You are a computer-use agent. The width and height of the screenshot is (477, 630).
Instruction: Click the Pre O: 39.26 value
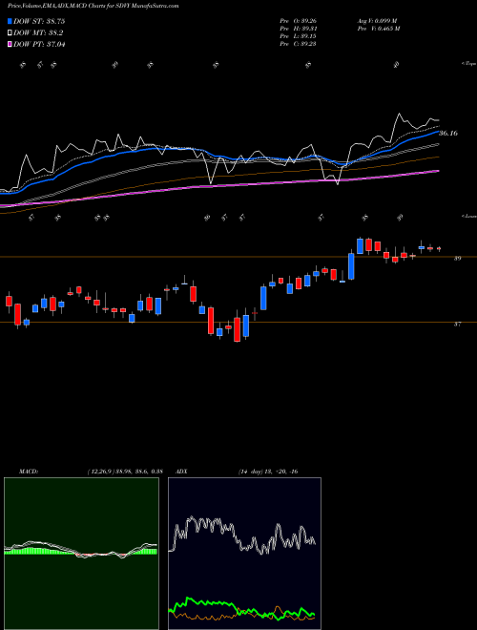tap(299, 21)
